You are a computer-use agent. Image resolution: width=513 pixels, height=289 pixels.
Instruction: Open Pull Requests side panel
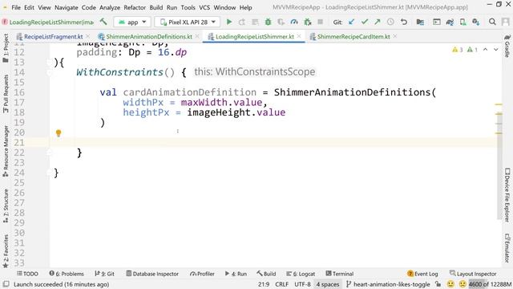tap(6, 94)
